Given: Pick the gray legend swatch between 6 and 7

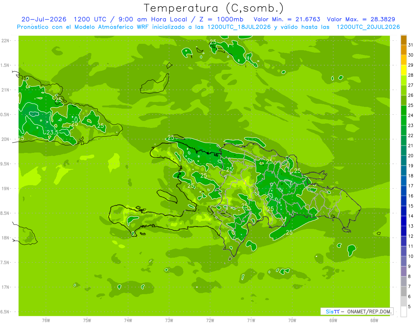Looking at the screenshot, I should (x=404, y=291).
